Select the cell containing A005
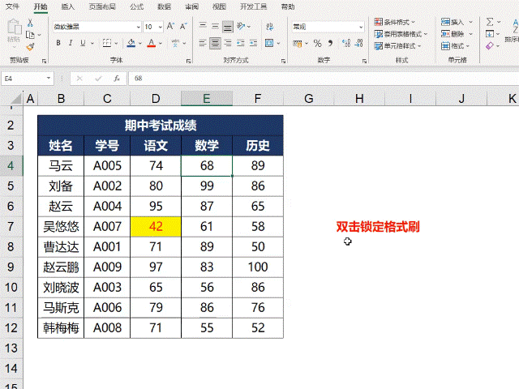519x389 pixels. point(107,165)
